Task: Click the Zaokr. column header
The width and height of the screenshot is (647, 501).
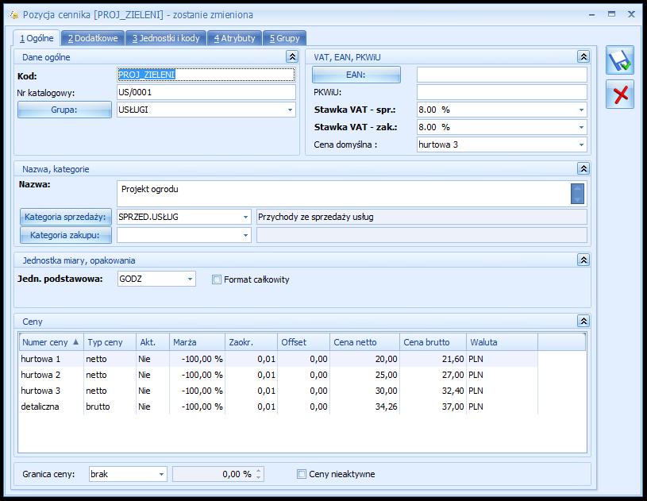Action: [252, 342]
